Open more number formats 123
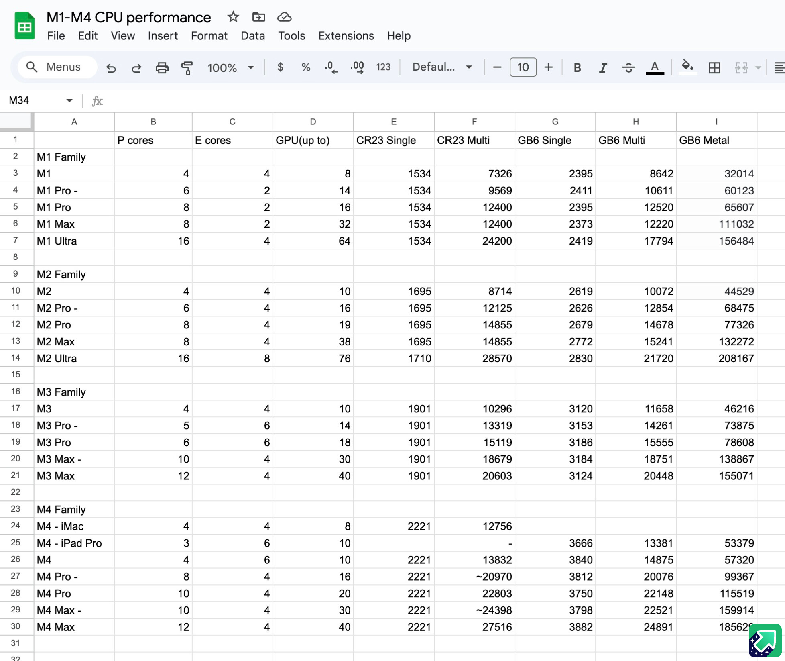The image size is (785, 661). [x=383, y=67]
